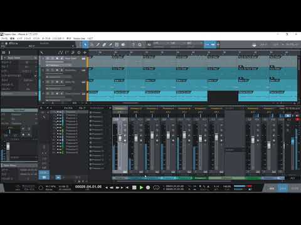Select the Split knife tool
The height and width of the screenshot is (225, 301).
98,44
